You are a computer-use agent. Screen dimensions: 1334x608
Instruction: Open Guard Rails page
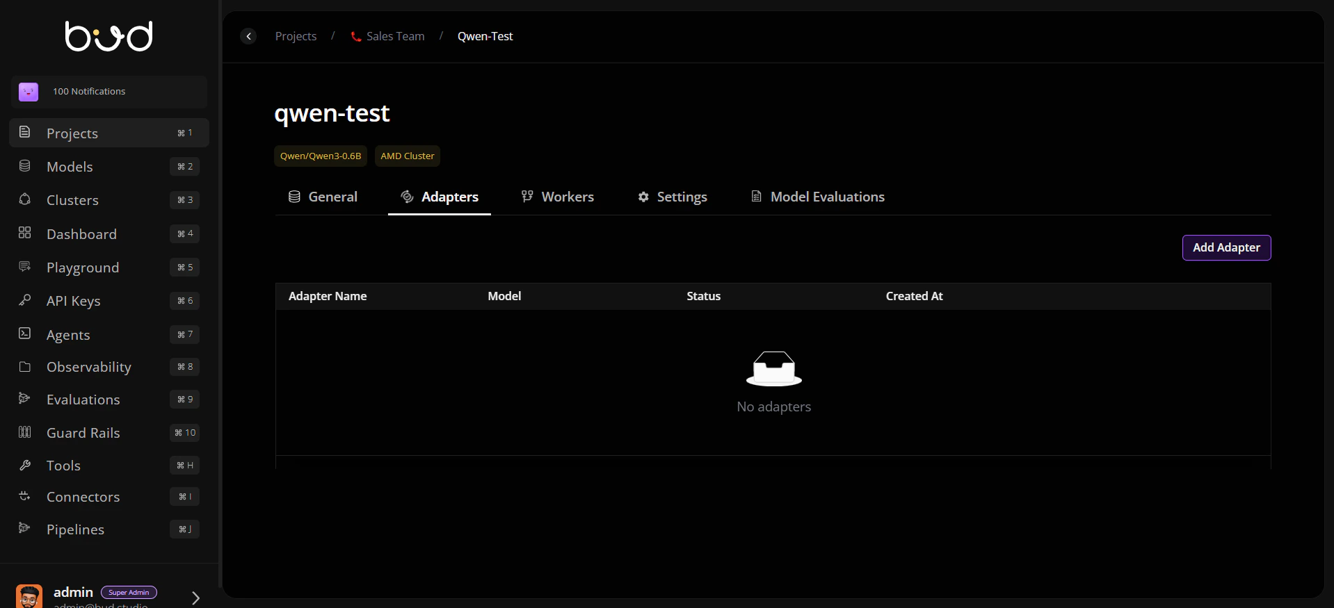pyautogui.click(x=109, y=433)
